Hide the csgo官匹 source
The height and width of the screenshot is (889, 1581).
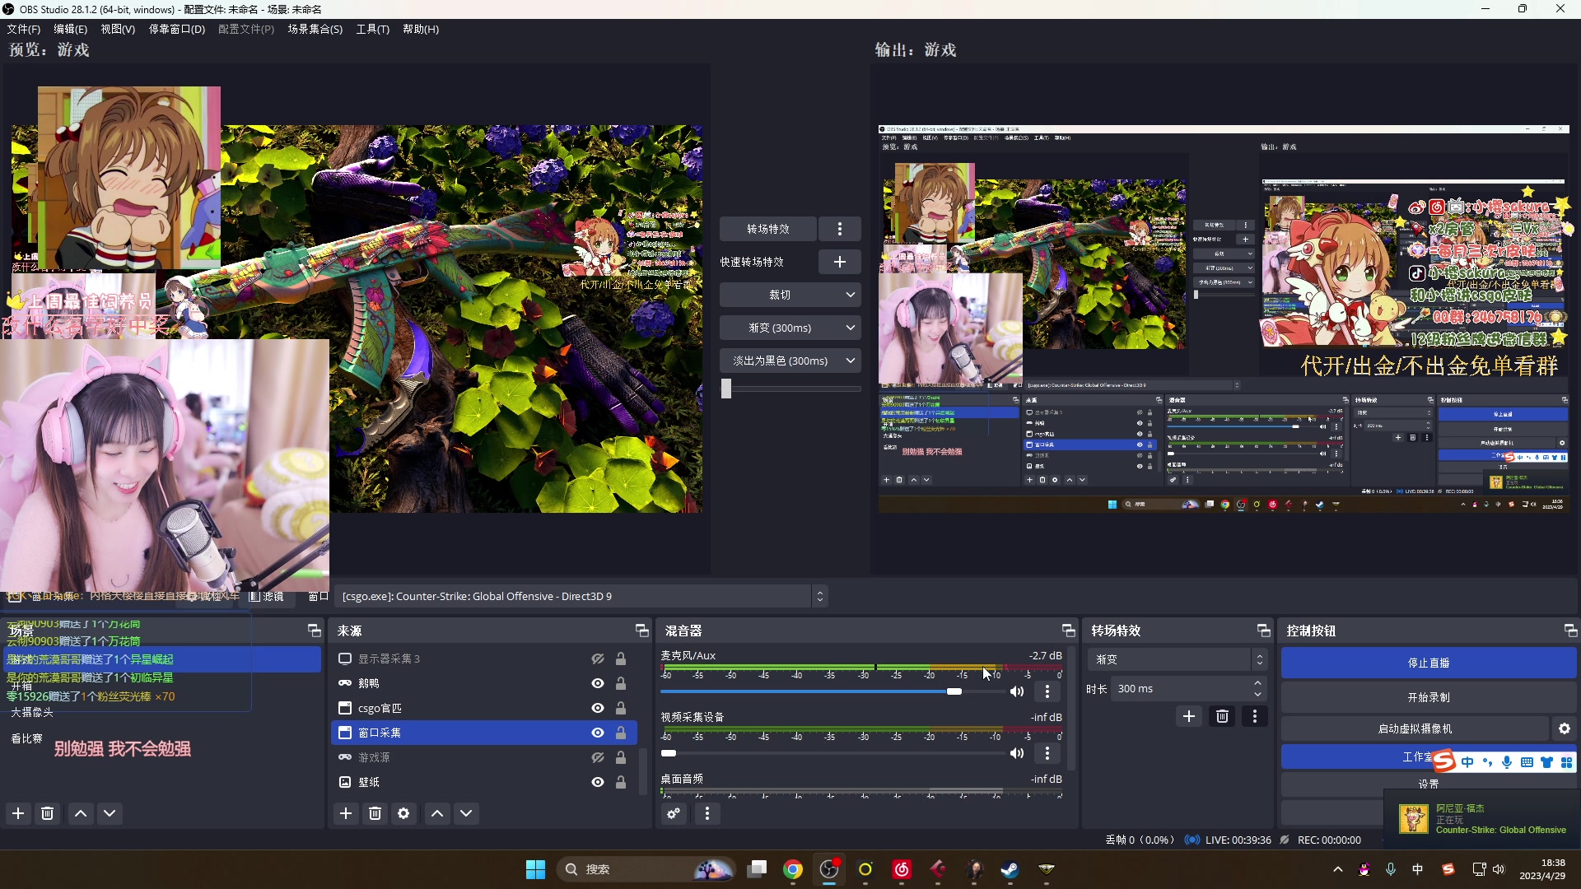point(598,708)
